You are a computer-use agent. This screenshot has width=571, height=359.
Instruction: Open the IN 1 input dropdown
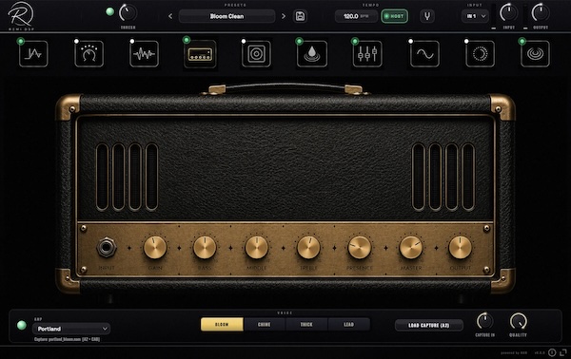tap(475, 16)
